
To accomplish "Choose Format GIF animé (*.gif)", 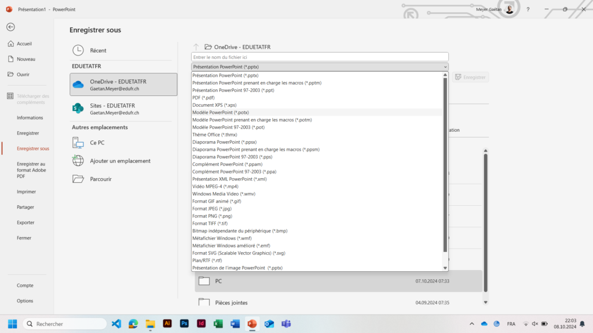I will click(317, 201).
